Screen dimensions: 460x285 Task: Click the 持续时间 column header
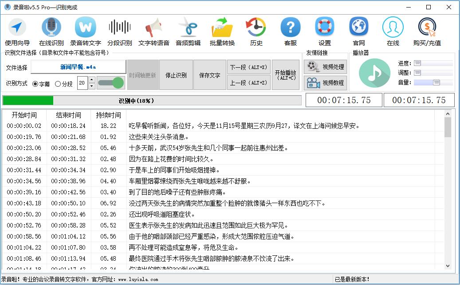pyautogui.click(x=108, y=115)
